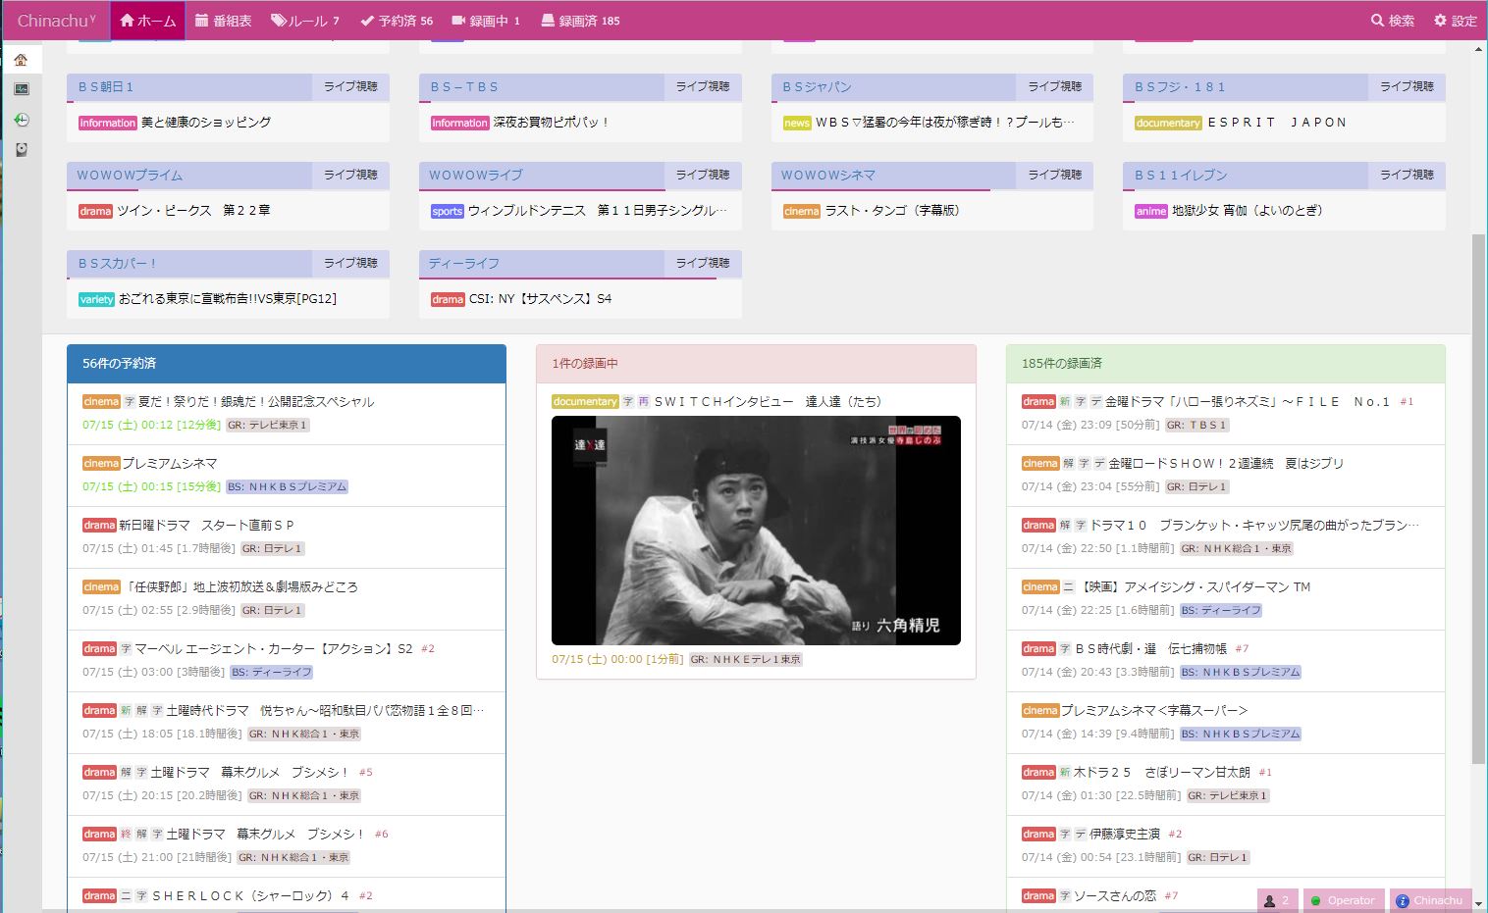This screenshot has width=1488, height=913.
Task: Start ライブ視聴 for BS朝日1
Action: [x=350, y=86]
